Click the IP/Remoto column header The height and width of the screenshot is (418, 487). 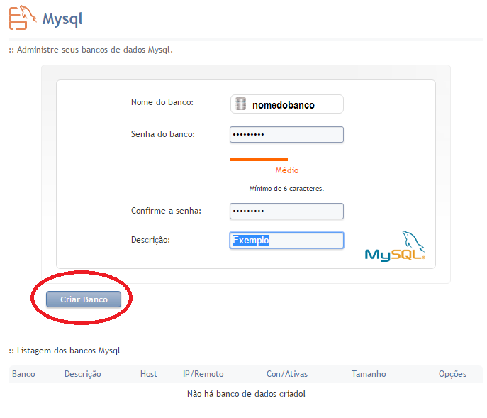pyautogui.click(x=203, y=374)
